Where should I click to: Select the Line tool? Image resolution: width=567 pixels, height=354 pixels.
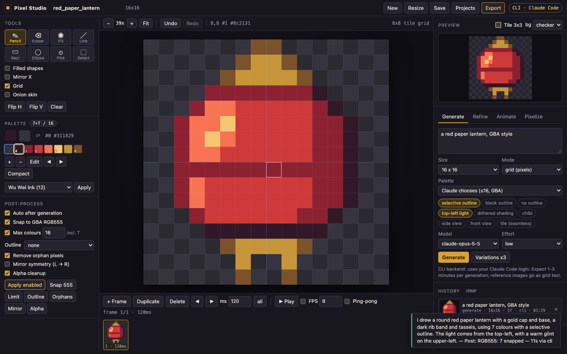tap(83, 37)
